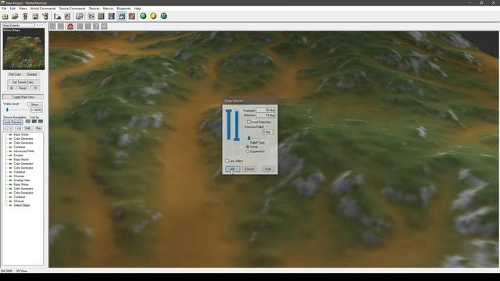The height and width of the screenshot is (281, 500).
Task: Click the green Build World sphere icon
Action: 143,16
